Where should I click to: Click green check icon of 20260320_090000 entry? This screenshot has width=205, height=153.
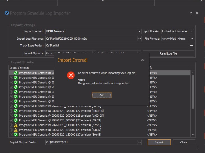16,116
